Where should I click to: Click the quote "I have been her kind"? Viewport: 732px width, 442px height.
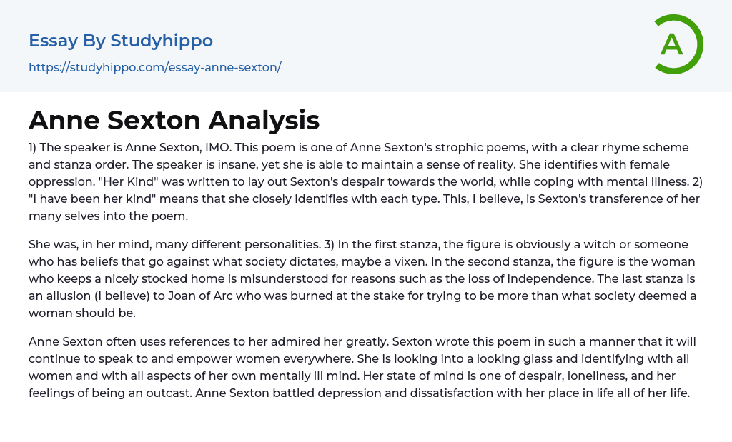pyautogui.click(x=94, y=199)
